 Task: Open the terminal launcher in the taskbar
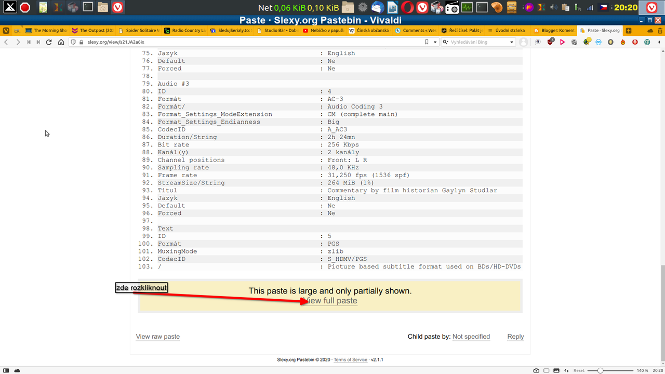point(88,7)
